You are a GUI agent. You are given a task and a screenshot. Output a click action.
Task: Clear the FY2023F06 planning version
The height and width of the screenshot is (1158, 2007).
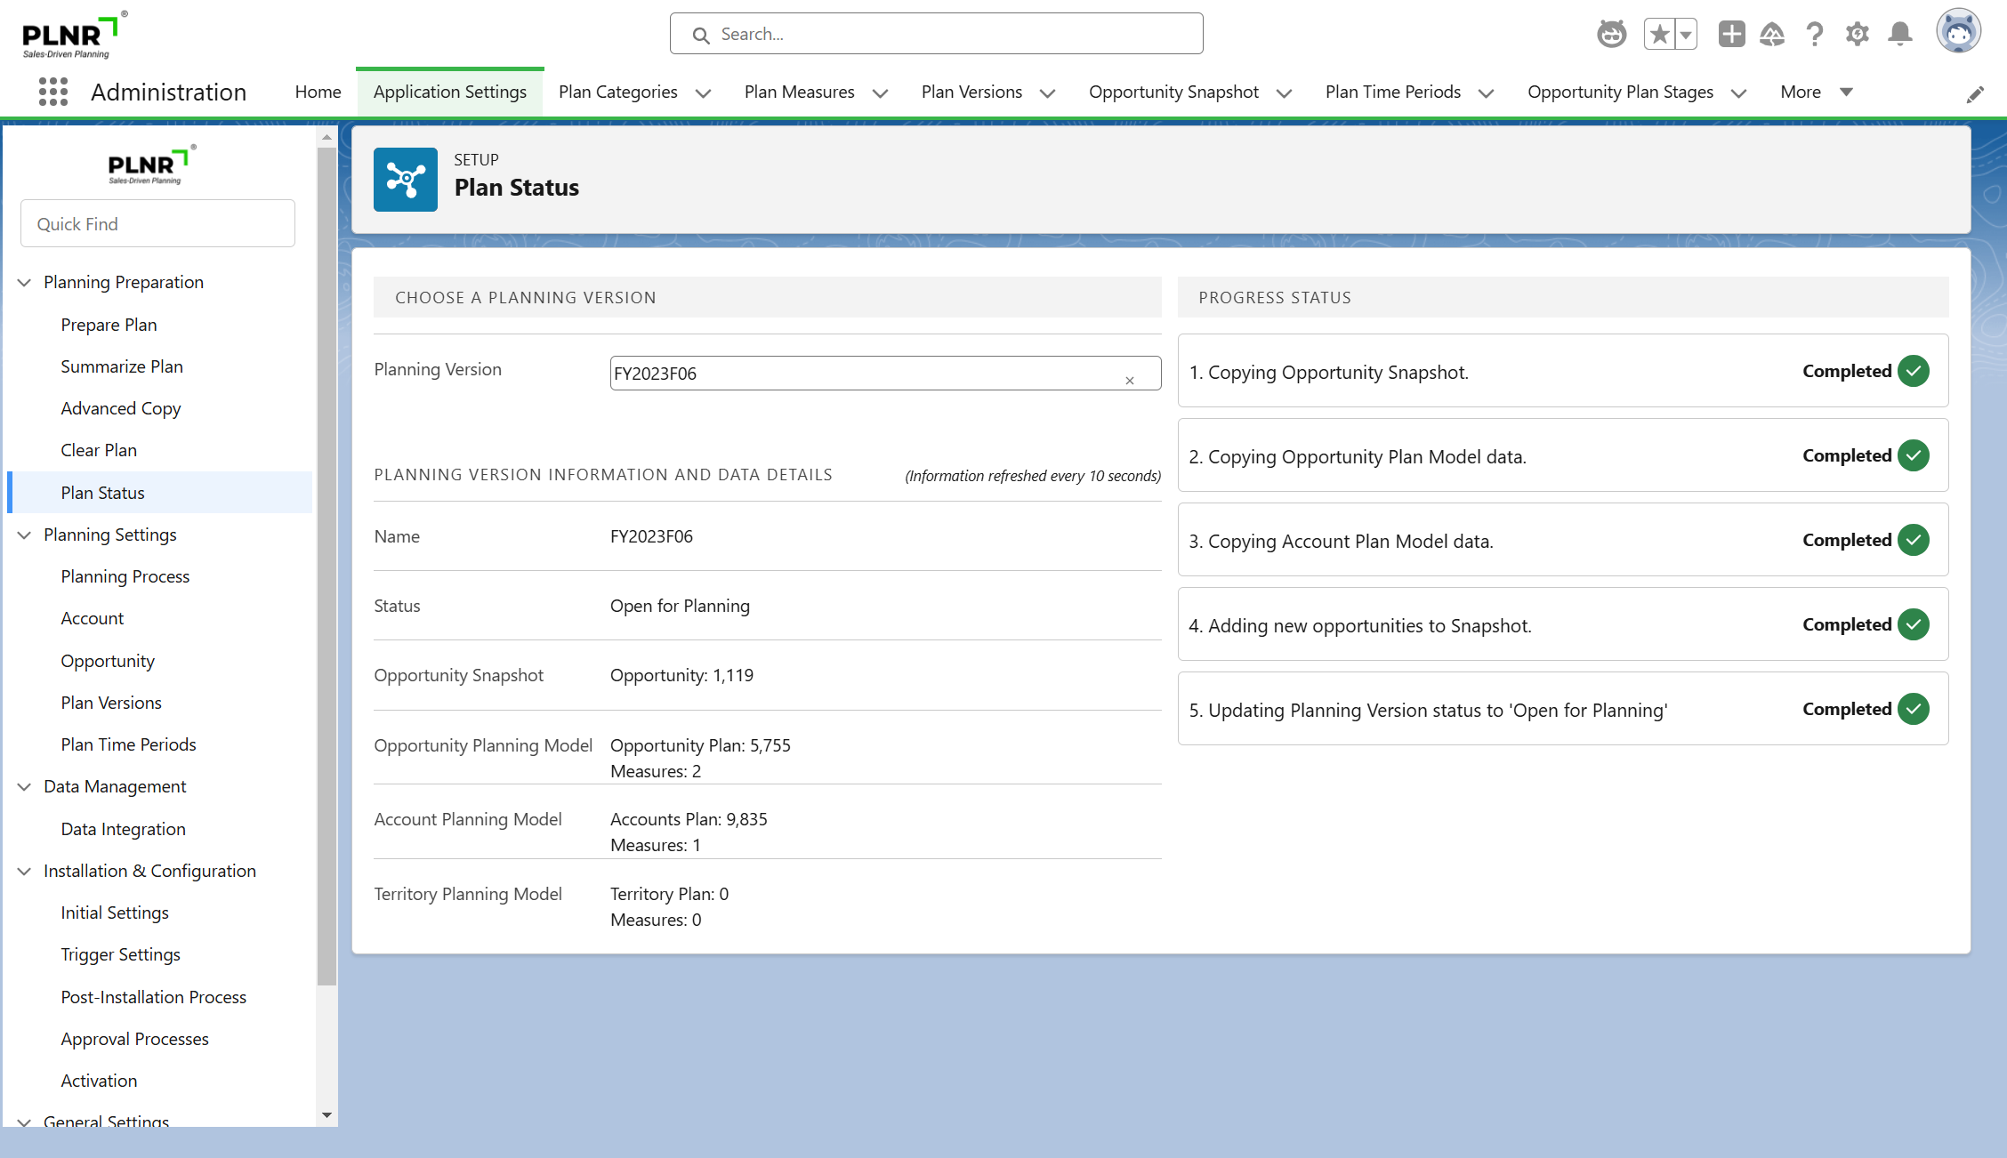coord(1130,381)
